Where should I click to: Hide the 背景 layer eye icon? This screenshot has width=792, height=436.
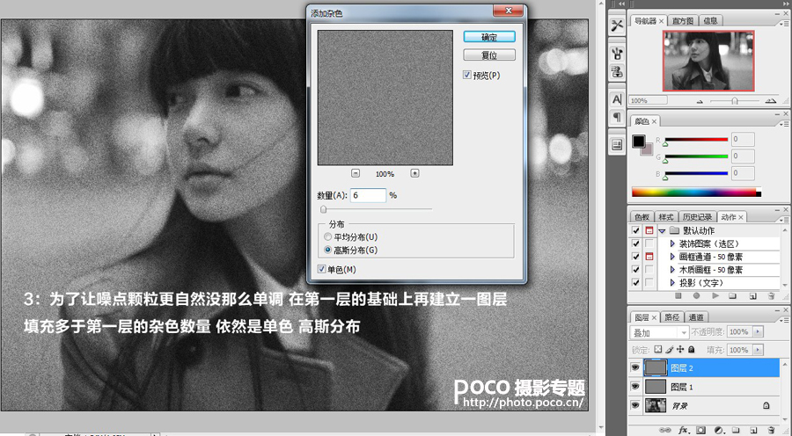coord(635,405)
